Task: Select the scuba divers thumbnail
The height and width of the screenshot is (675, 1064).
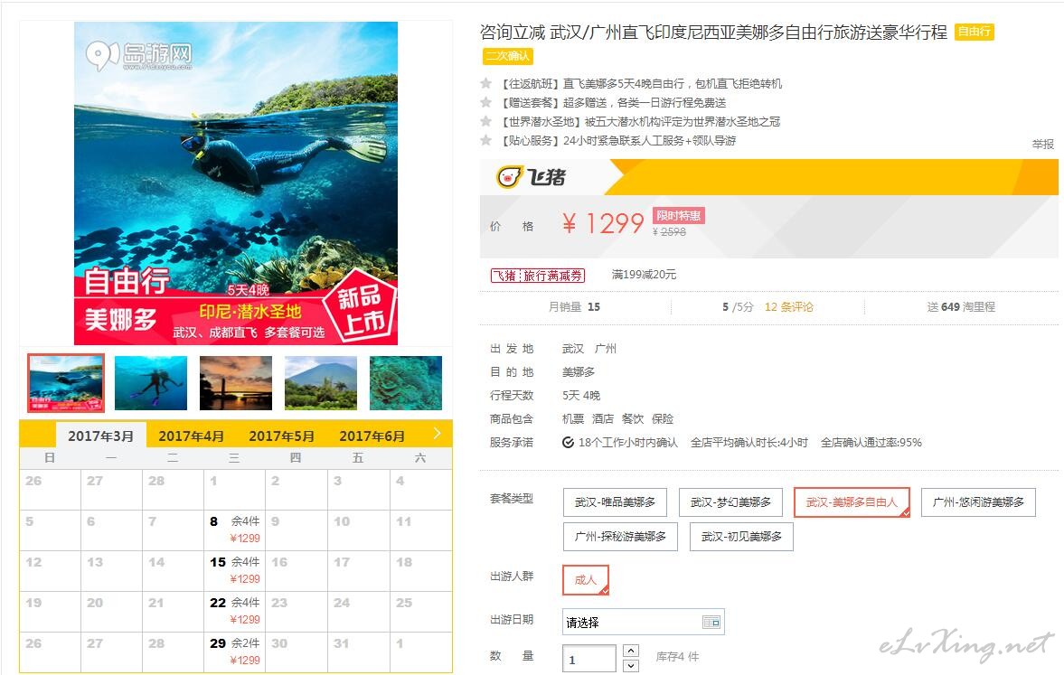Action: click(151, 383)
